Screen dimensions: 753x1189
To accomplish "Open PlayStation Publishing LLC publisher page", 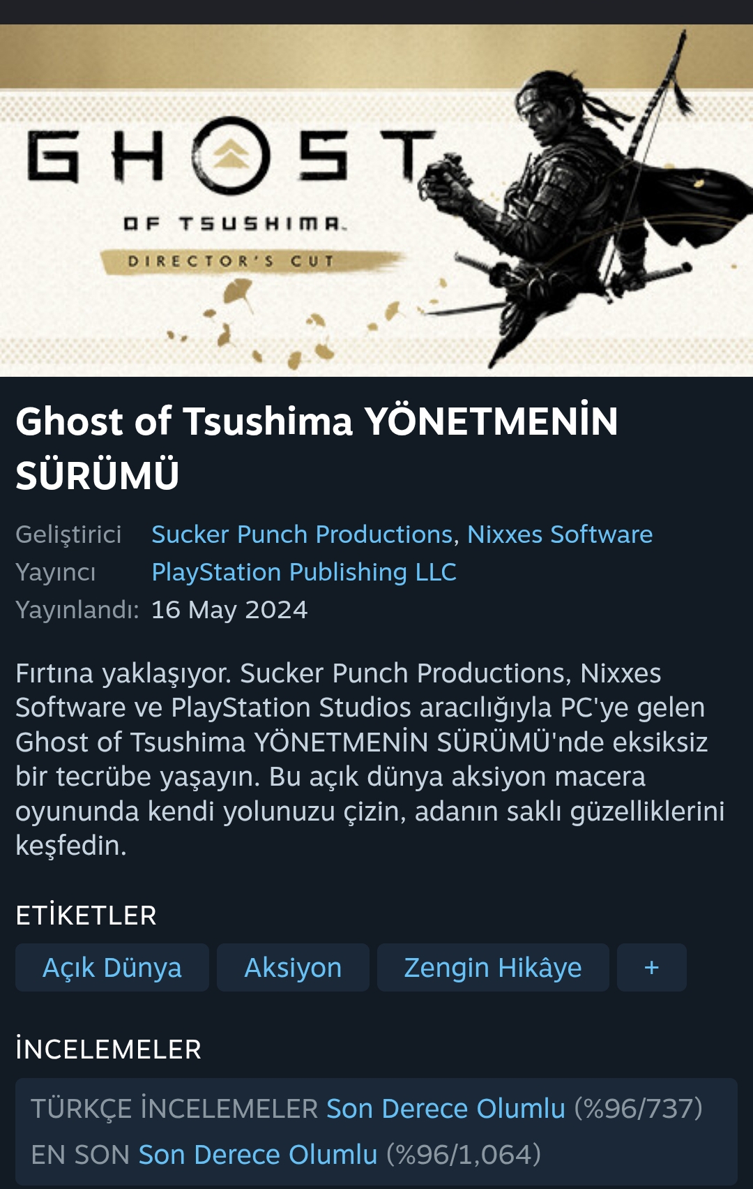I will pos(304,572).
